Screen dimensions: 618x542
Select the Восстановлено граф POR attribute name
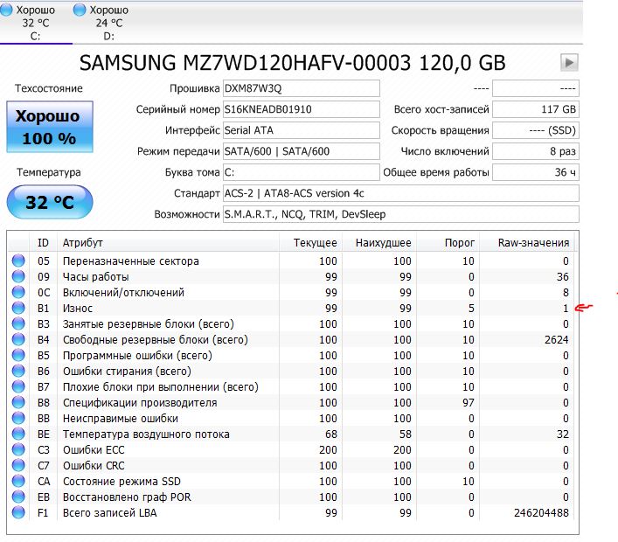point(127,497)
